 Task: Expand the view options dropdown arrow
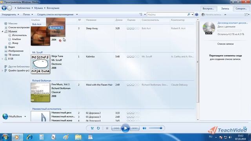pyautogui.click(x=145, y=14)
